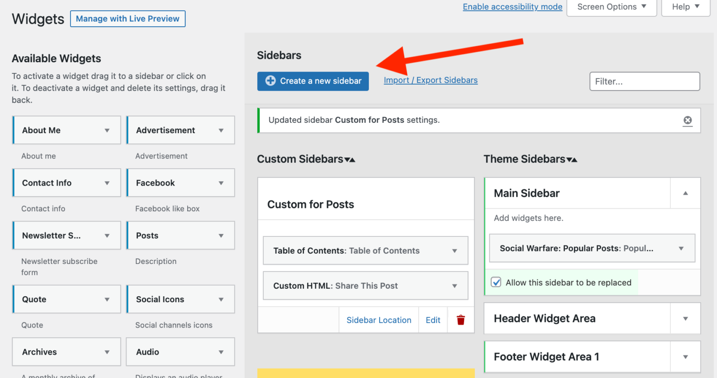Image resolution: width=717 pixels, height=378 pixels.
Task: Enable accessibility mode
Action: tap(512, 7)
